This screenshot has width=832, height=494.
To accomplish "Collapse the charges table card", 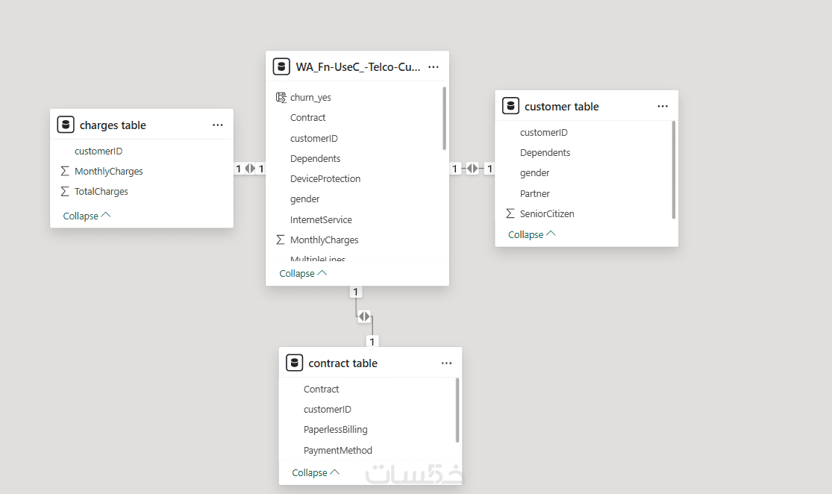I will click(87, 216).
